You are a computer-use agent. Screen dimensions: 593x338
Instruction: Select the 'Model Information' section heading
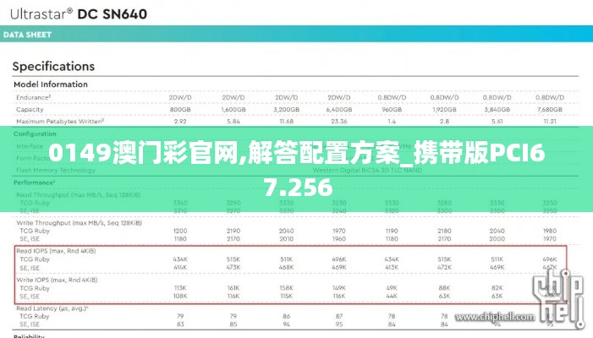51,84
